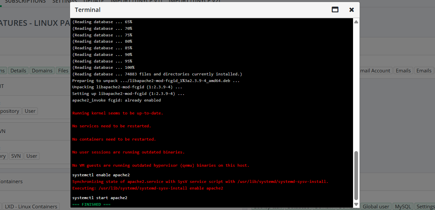Click the Global user button
435x210 pixels.
(376, 206)
